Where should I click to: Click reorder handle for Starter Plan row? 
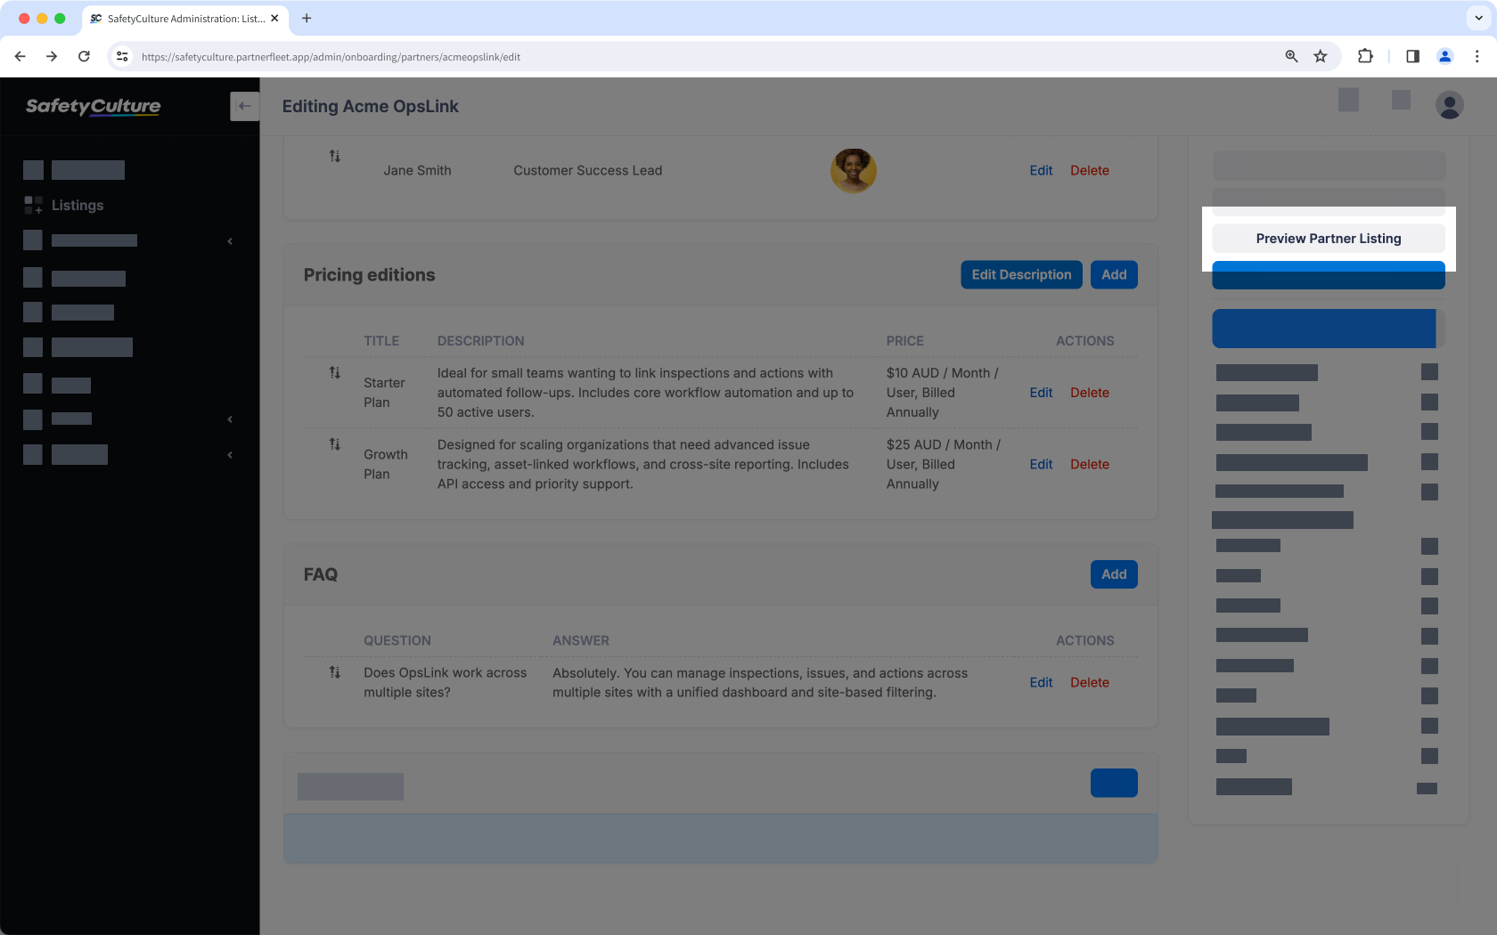click(x=335, y=372)
